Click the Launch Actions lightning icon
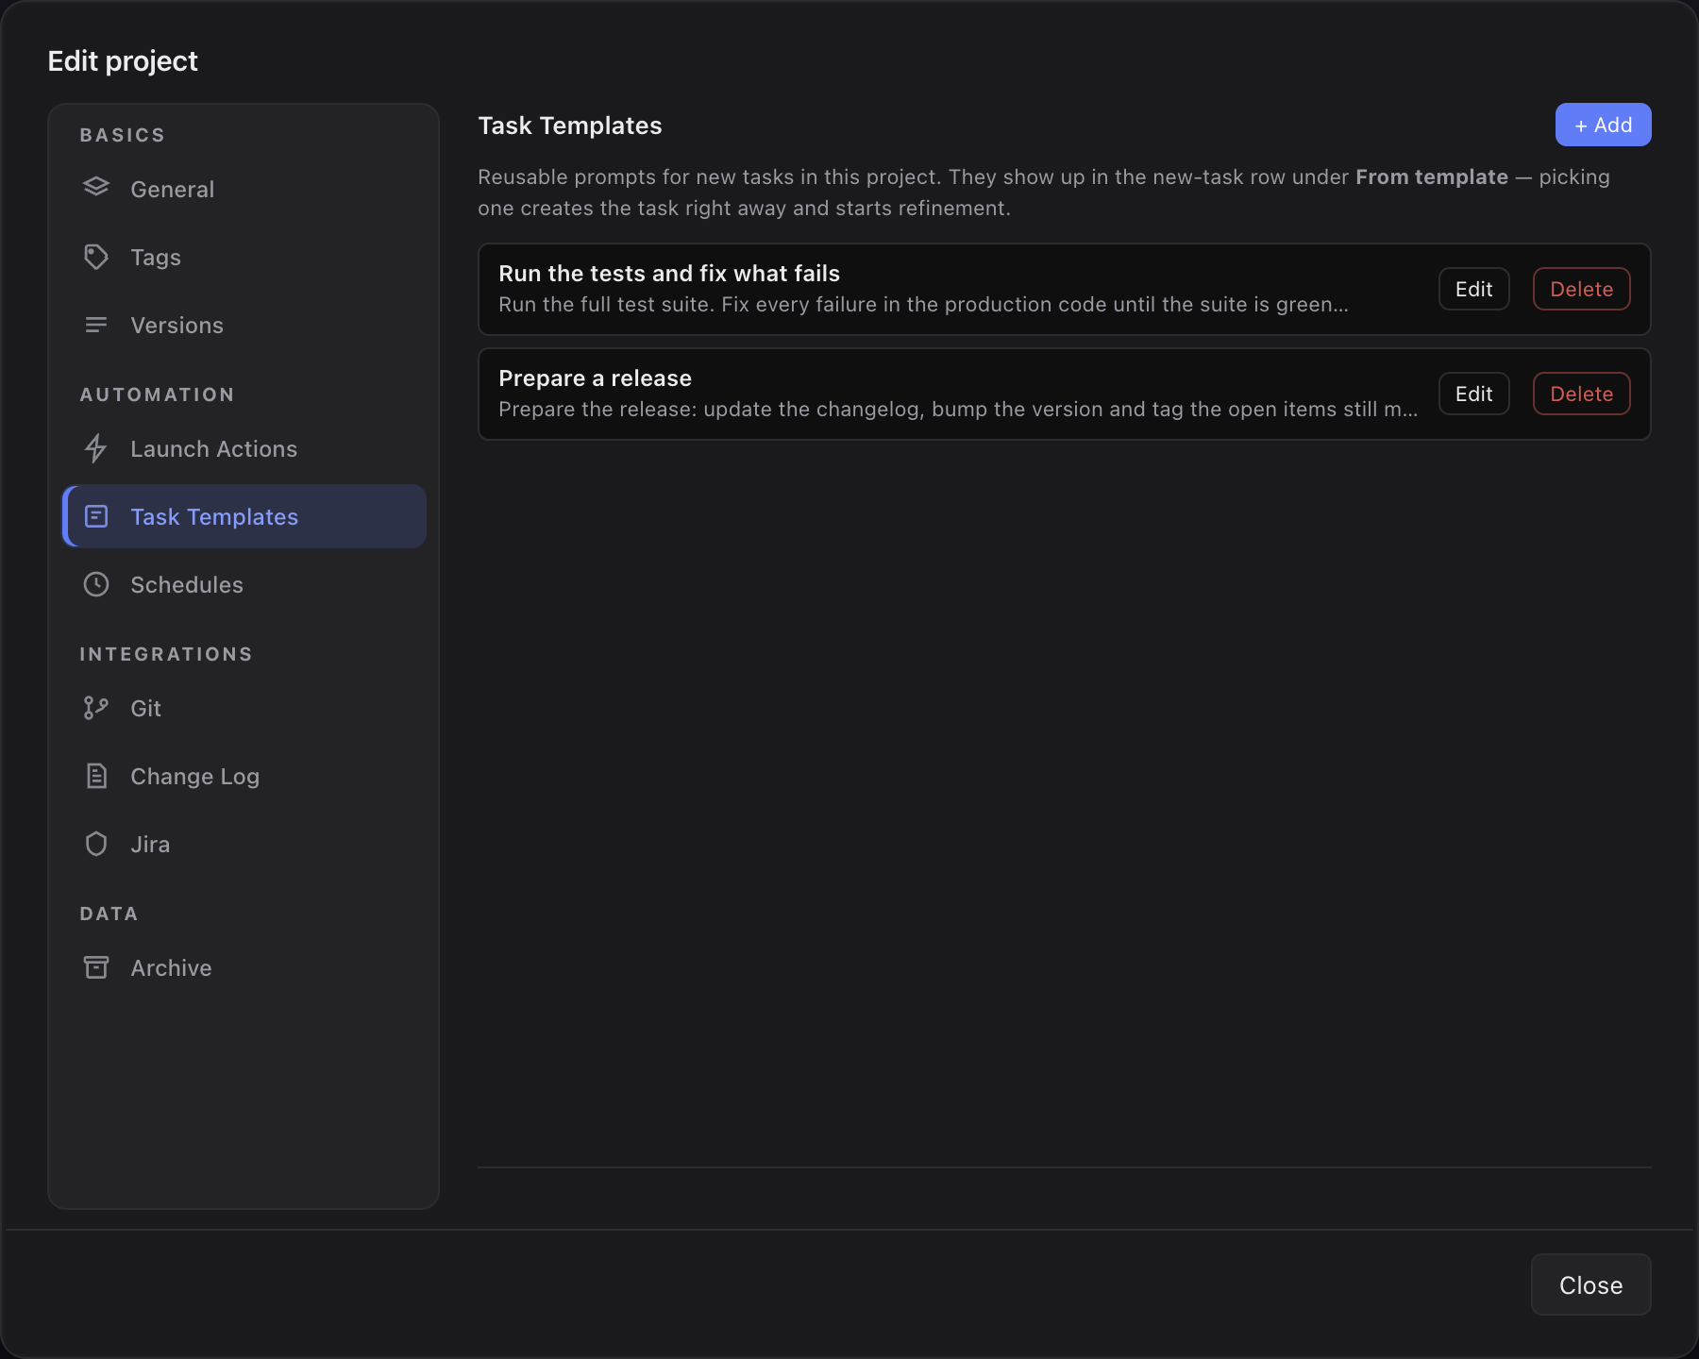The image size is (1699, 1359). [96, 448]
